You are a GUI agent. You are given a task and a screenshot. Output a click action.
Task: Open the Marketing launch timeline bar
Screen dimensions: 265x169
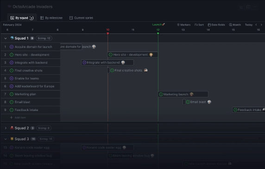point(183,94)
